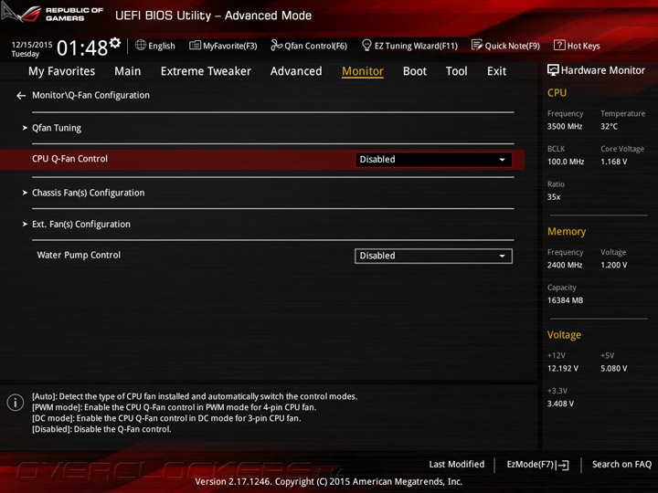
Task: Click CPU temperature value 32°C
Action: [609, 127]
